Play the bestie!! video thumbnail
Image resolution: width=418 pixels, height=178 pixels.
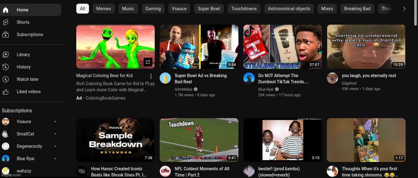(283, 140)
